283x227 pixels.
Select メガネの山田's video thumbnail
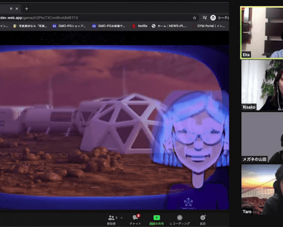(x=262, y=137)
